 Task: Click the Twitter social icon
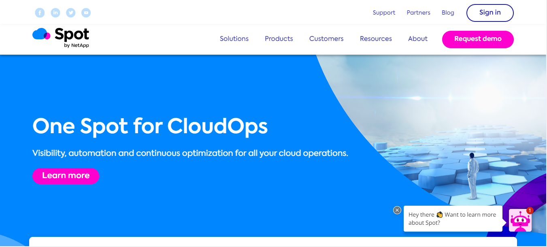(x=70, y=12)
